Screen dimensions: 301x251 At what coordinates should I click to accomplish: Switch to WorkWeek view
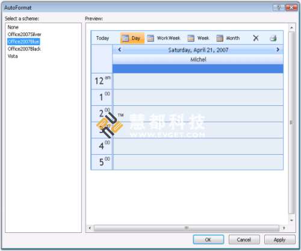pos(164,38)
